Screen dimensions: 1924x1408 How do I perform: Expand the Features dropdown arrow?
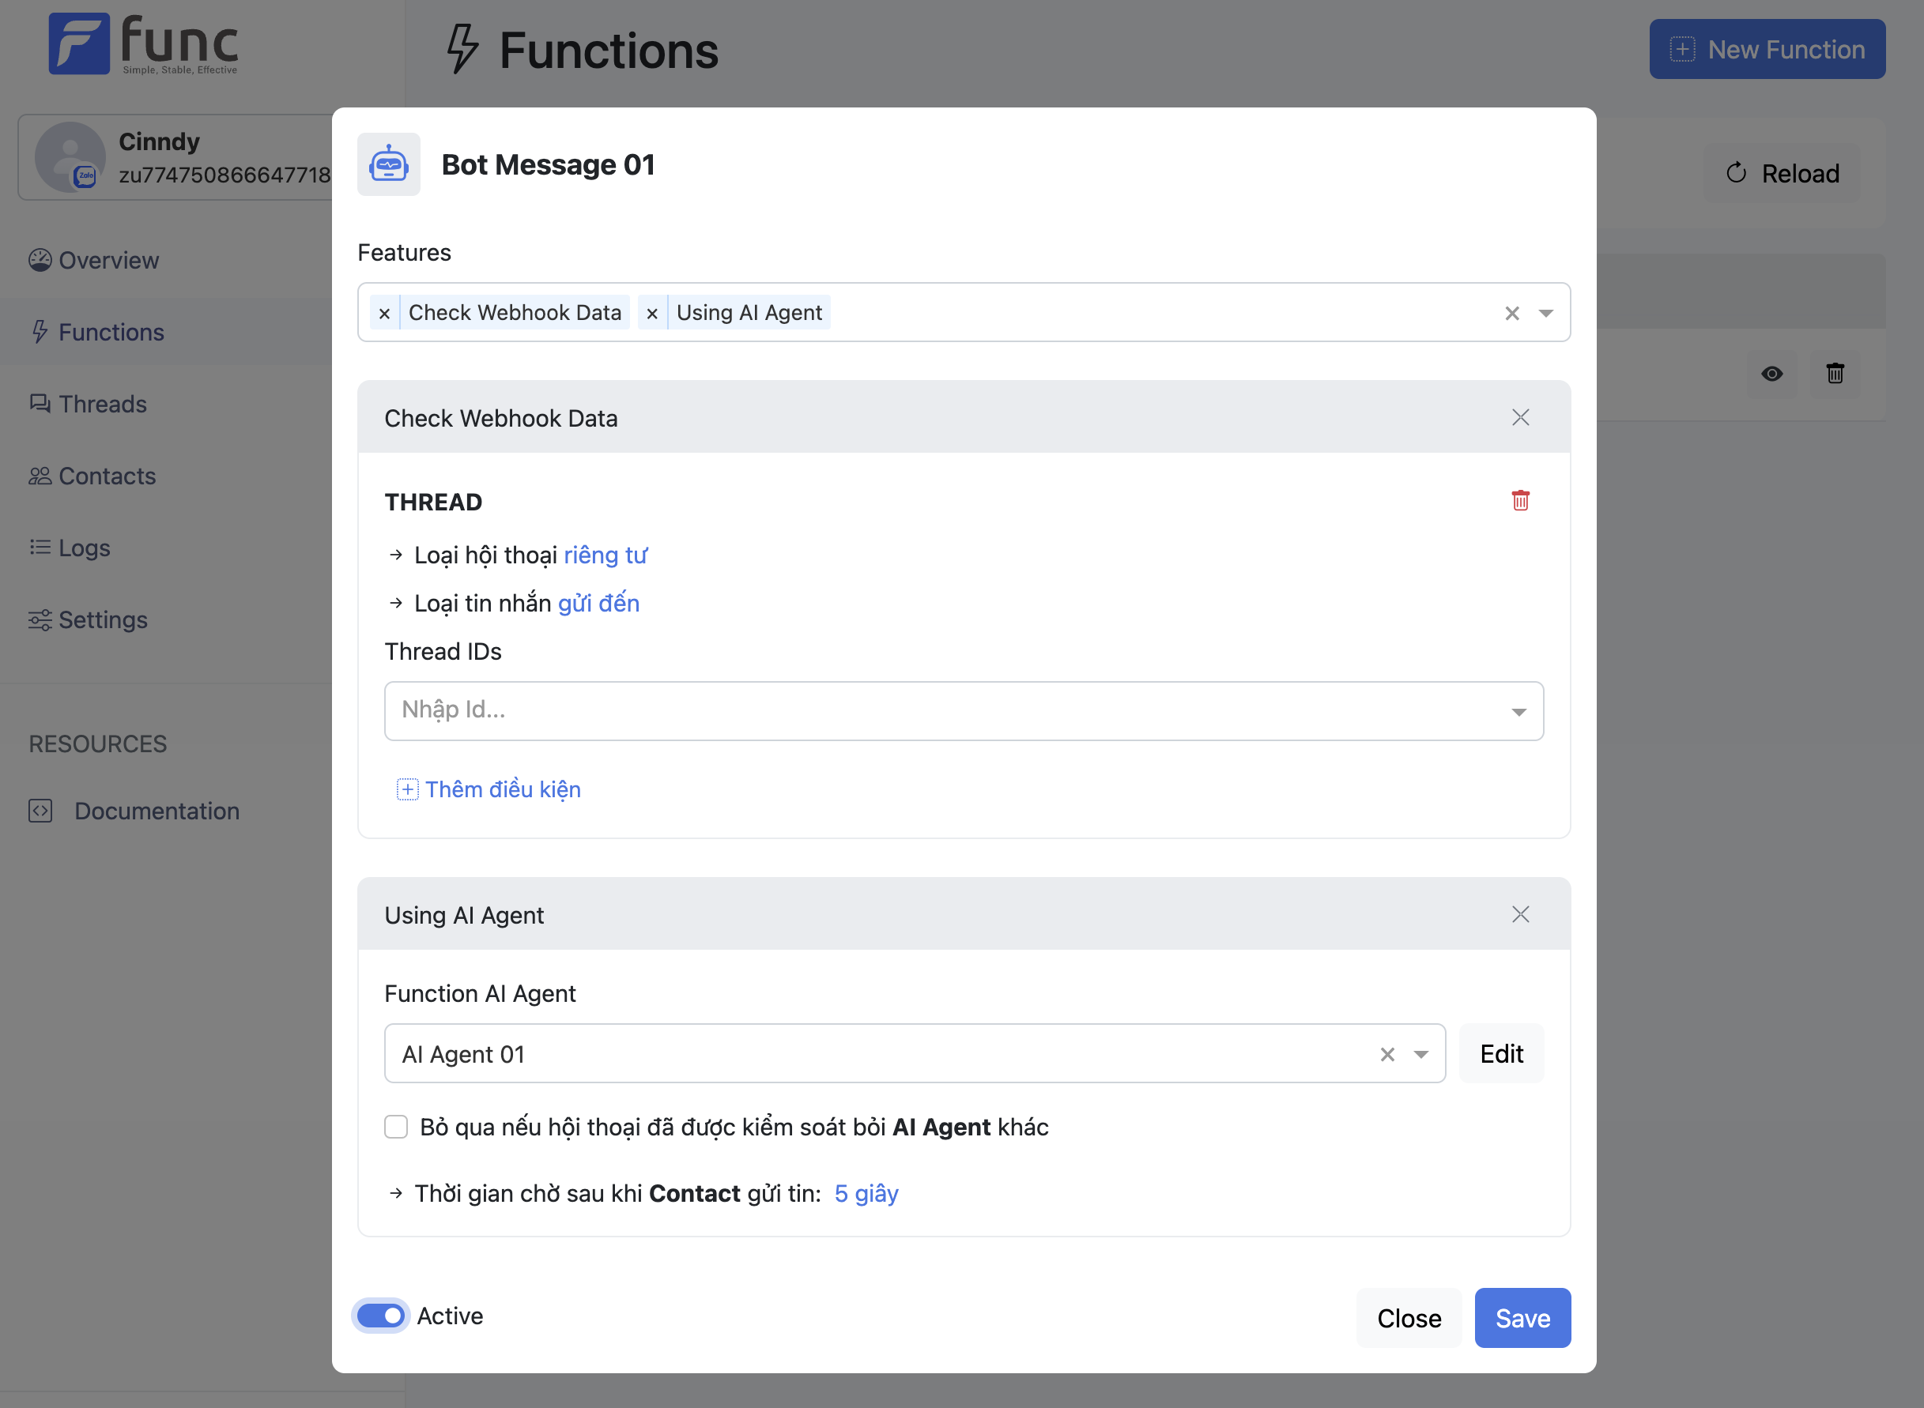[1545, 314]
